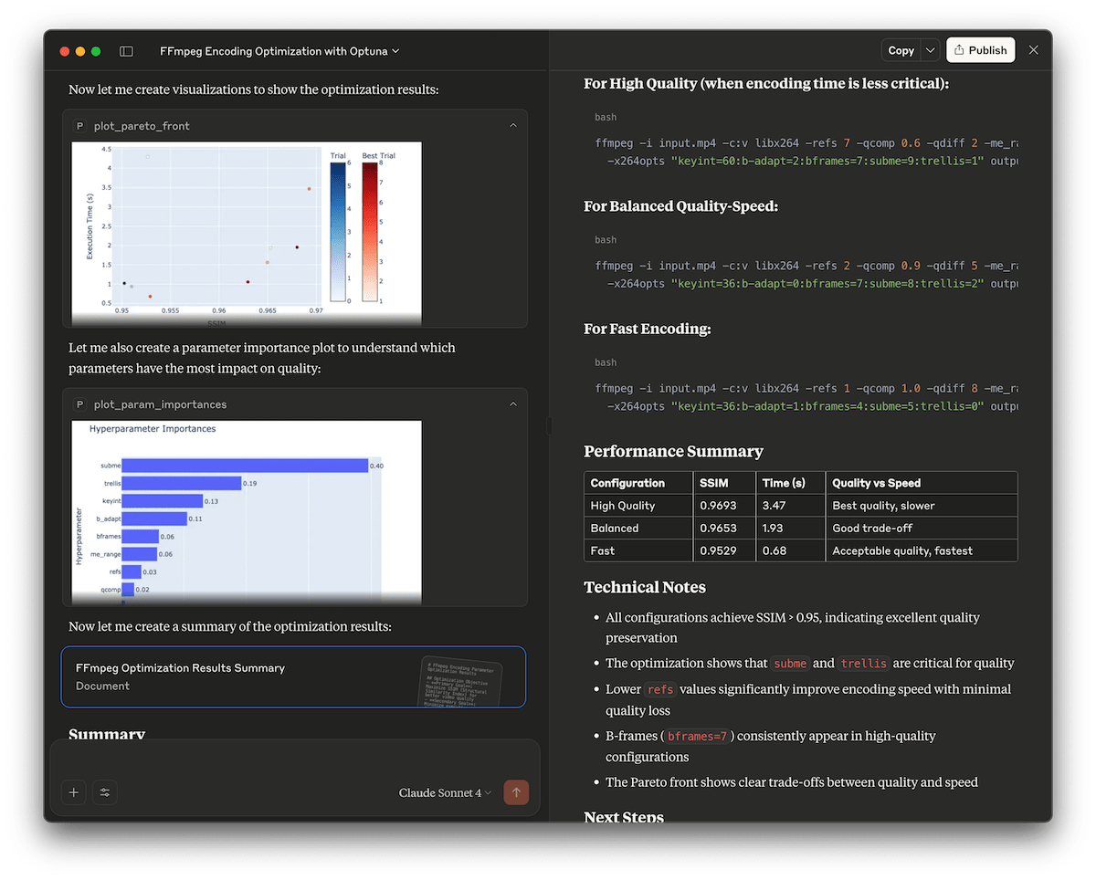Open the FFmpeg Optimization Results Summary document
Image resolution: width=1096 pixels, height=880 pixels.
[x=293, y=676]
